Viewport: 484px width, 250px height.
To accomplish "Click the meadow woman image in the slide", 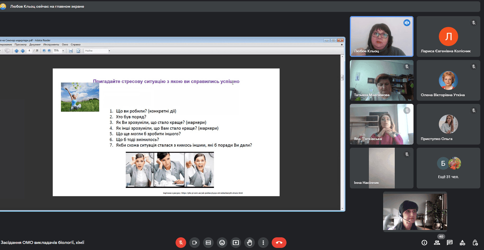I will coord(80,97).
